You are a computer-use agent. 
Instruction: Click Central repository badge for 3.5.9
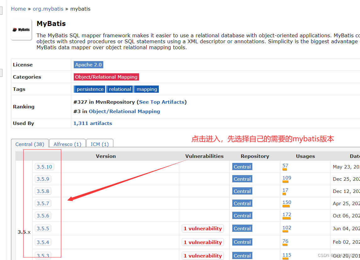tap(242, 179)
